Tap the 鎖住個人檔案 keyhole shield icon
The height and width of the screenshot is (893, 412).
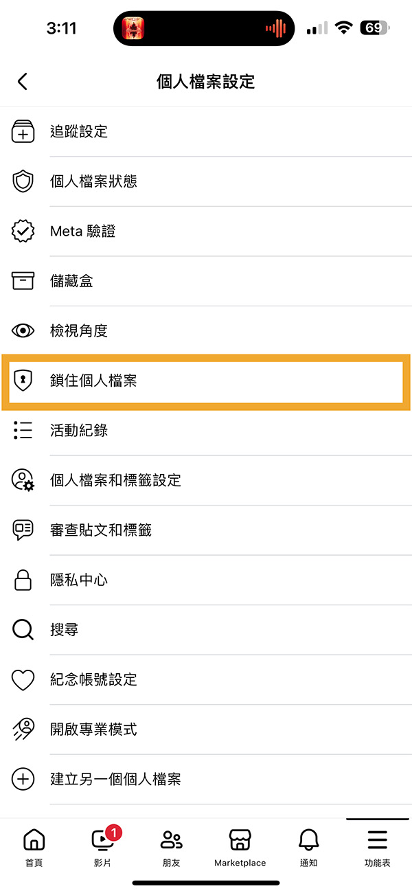pyautogui.click(x=23, y=380)
